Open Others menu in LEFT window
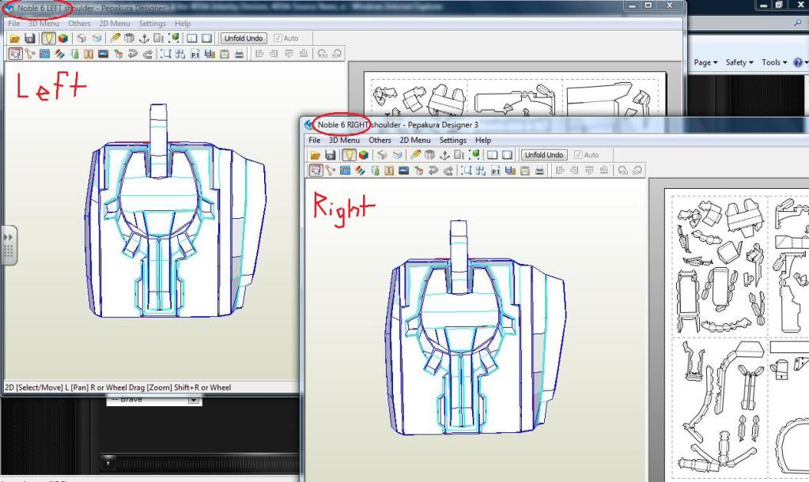The image size is (809, 482). point(79,24)
